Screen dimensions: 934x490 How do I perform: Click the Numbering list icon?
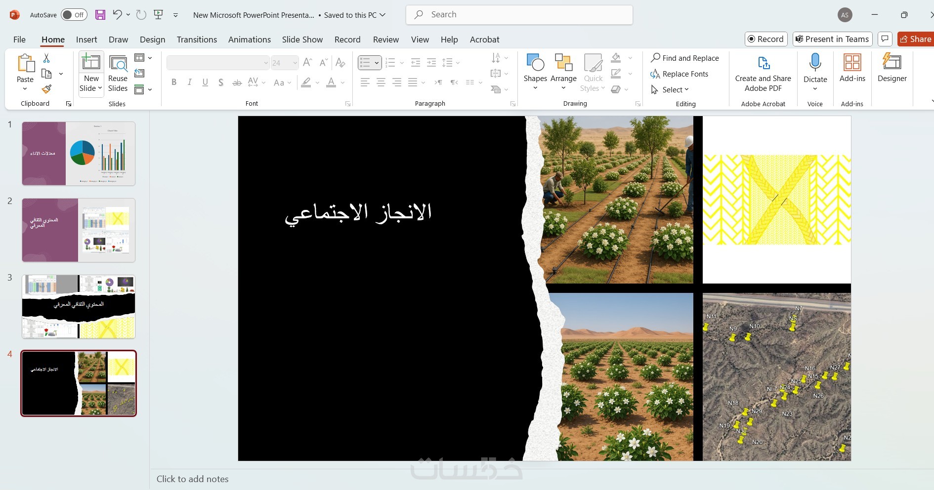coord(390,63)
